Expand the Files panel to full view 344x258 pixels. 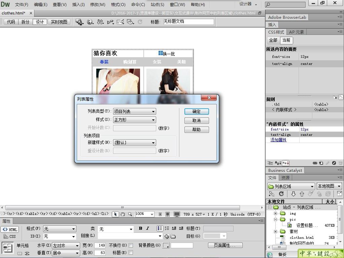pos(339,193)
